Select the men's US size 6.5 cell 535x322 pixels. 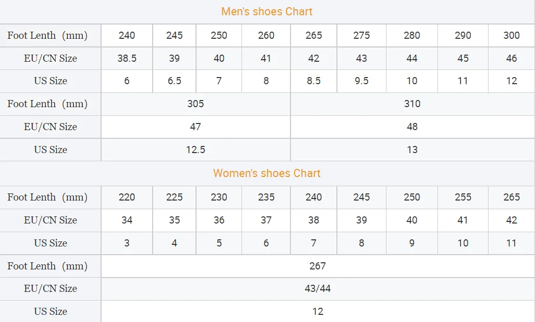[174, 81]
